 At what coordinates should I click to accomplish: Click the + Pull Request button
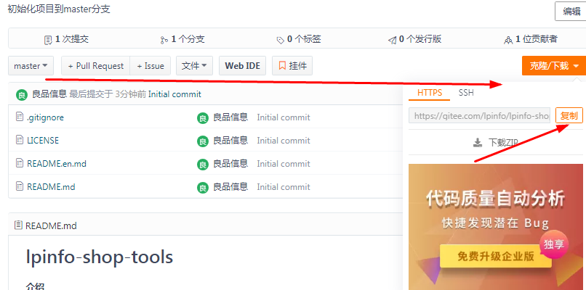96,66
